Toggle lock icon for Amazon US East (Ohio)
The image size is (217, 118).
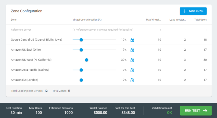(x=132, y=50)
